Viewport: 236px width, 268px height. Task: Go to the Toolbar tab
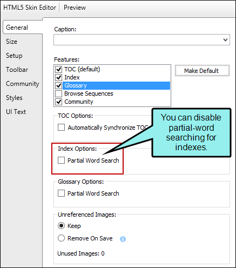[17, 70]
